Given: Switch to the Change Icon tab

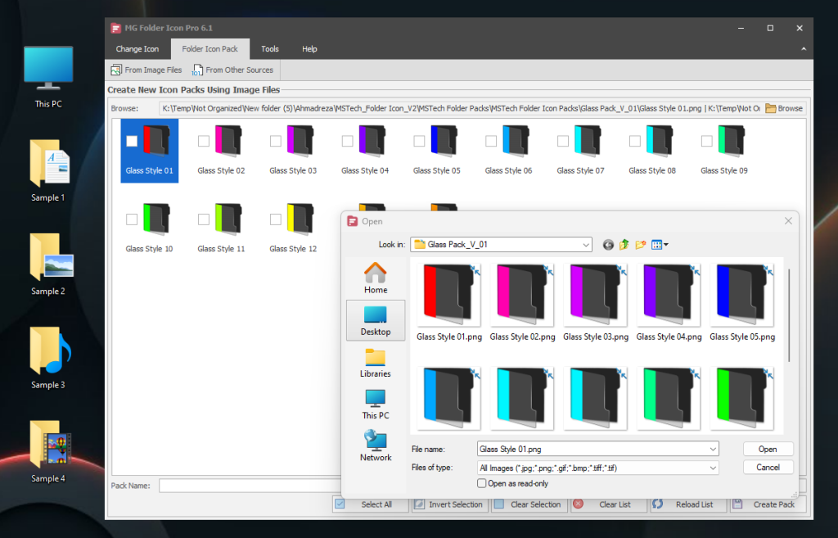Looking at the screenshot, I should (136, 49).
